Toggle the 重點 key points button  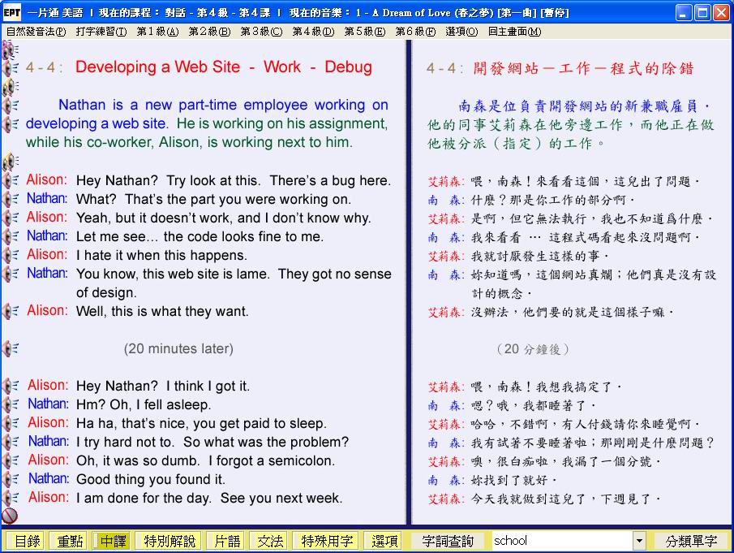coord(69,541)
